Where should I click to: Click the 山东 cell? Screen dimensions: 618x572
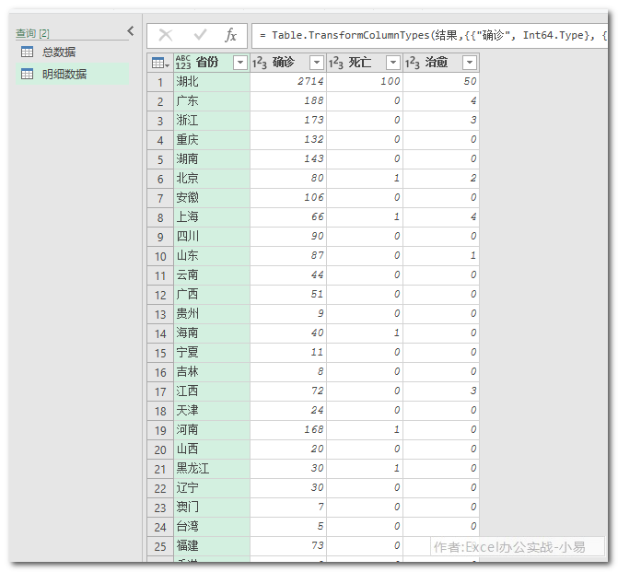212,255
